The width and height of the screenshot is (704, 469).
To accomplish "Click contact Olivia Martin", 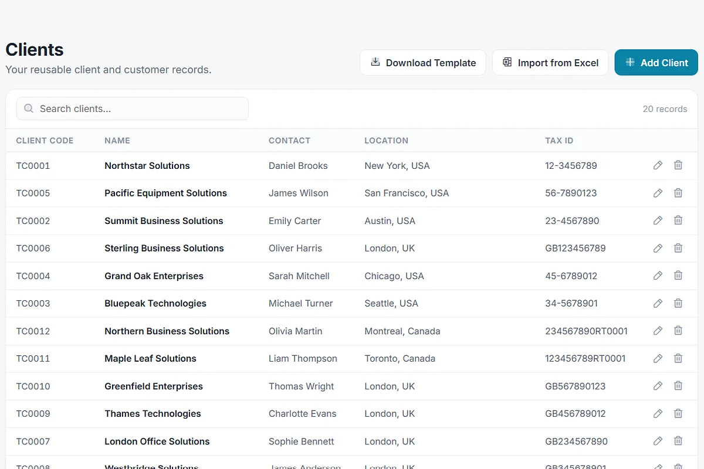I will [x=296, y=331].
